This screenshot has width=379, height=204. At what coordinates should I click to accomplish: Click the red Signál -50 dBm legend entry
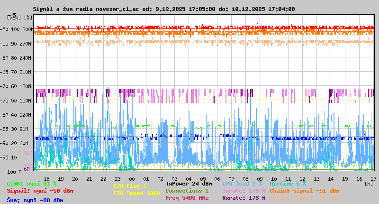[x=40, y=191]
